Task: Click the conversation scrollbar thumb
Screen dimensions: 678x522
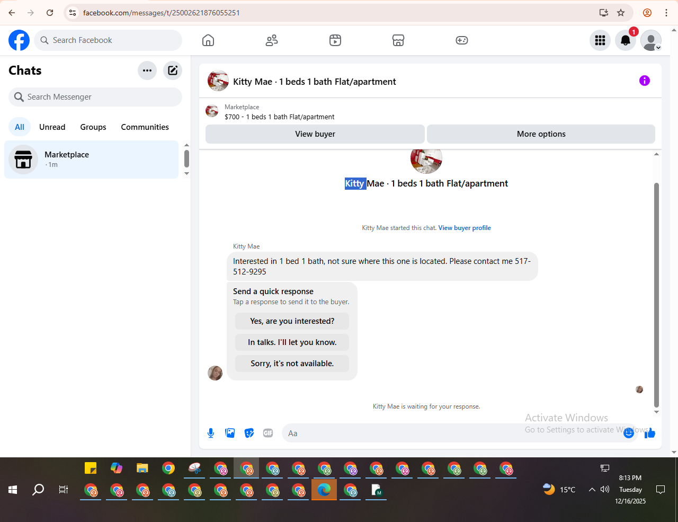Action: click(x=656, y=295)
